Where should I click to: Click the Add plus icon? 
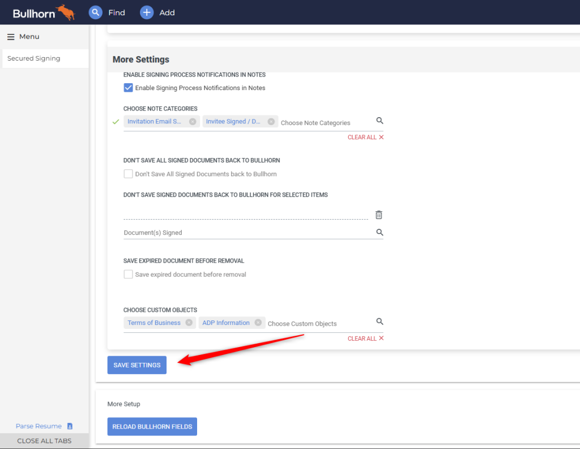pos(147,12)
